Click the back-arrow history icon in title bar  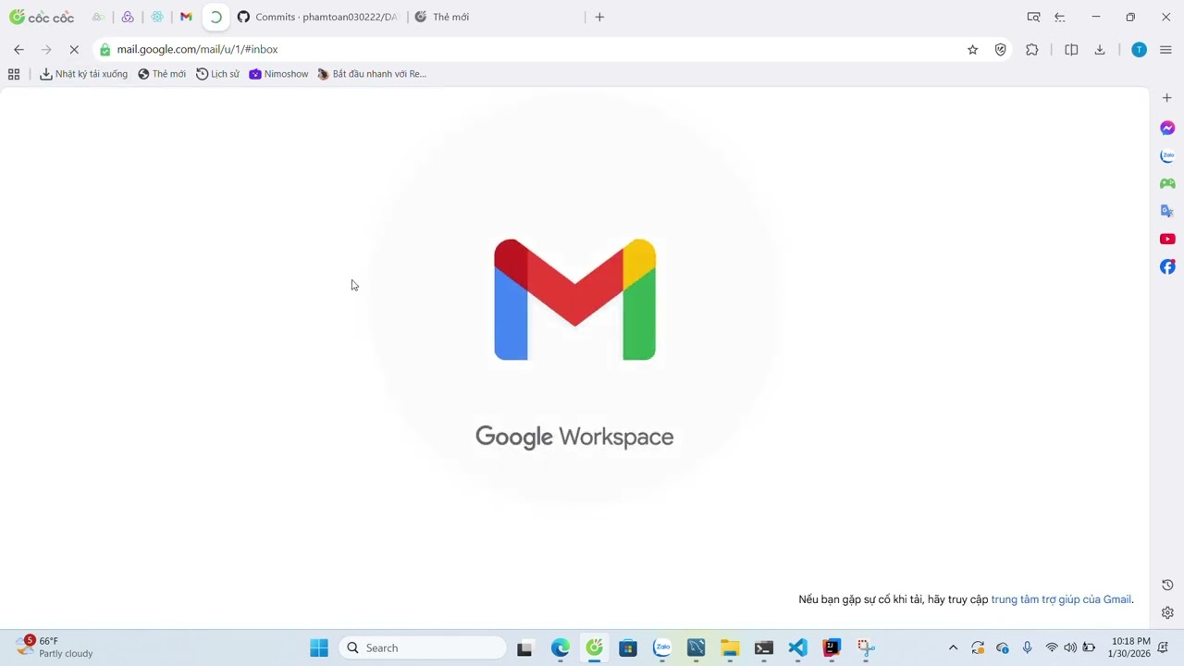(x=1060, y=17)
